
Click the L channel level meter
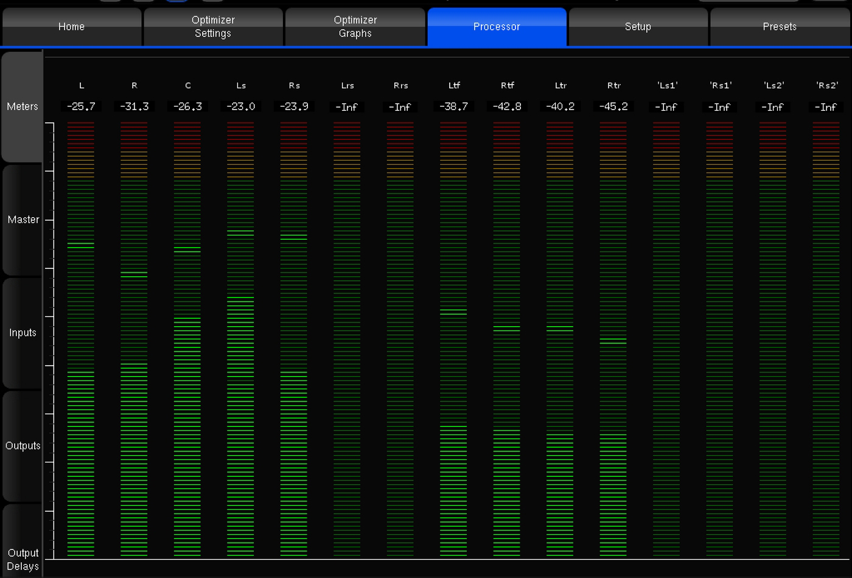[x=81, y=339]
